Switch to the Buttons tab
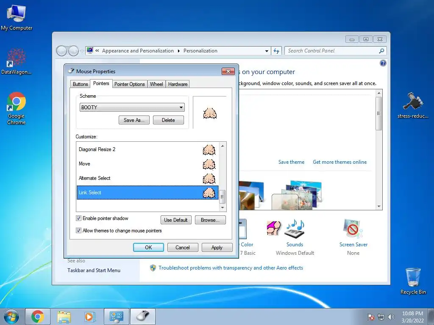 pyautogui.click(x=80, y=84)
